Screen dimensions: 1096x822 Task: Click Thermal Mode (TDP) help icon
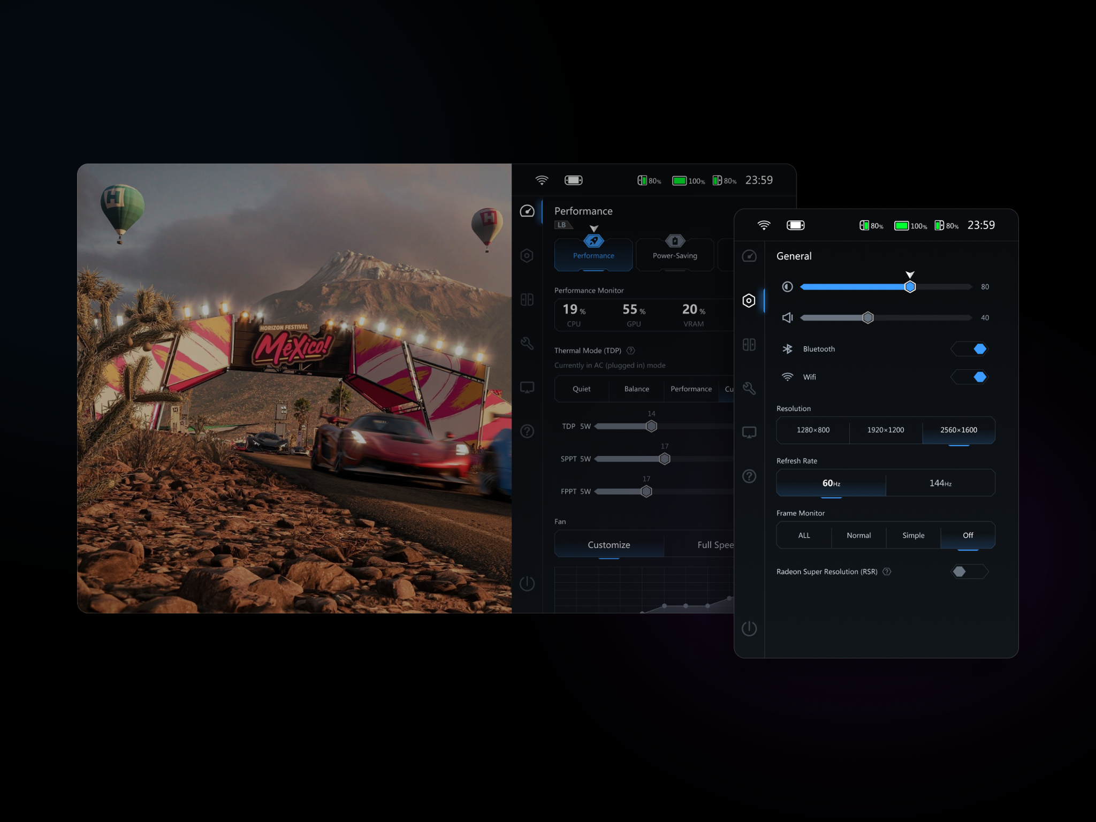[631, 351]
